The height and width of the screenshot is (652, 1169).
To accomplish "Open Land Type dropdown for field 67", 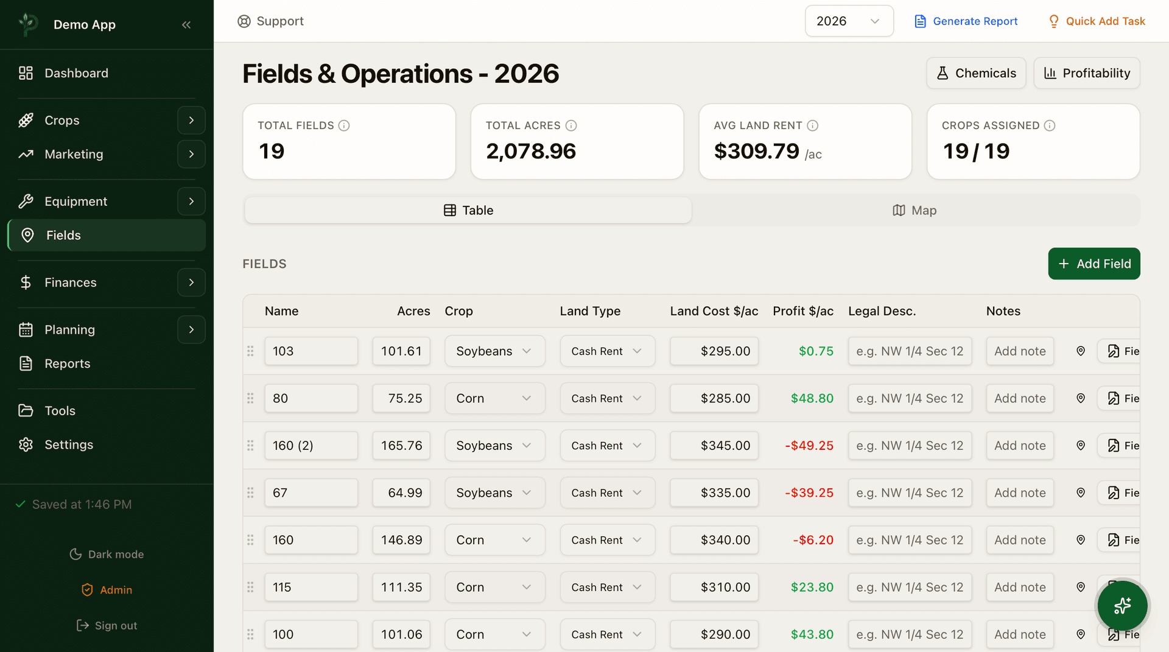I will [607, 493].
